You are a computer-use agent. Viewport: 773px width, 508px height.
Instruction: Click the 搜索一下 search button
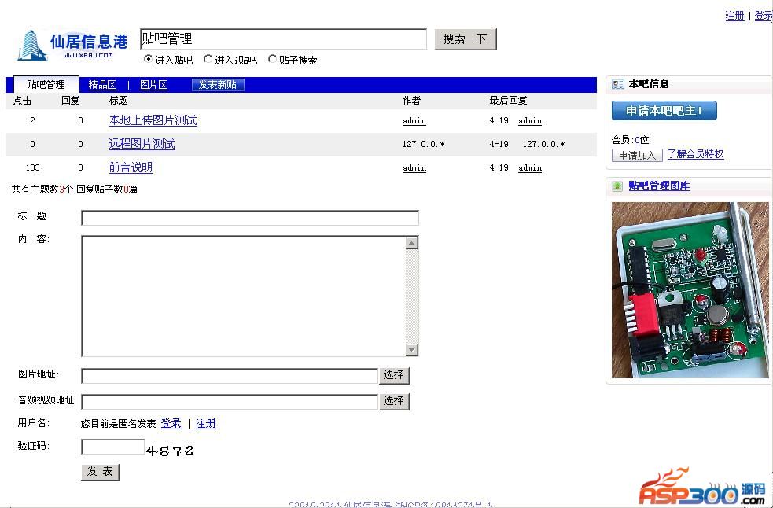point(465,39)
